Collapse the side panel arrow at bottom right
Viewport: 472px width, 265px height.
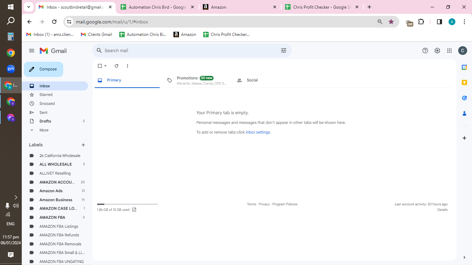[464, 257]
